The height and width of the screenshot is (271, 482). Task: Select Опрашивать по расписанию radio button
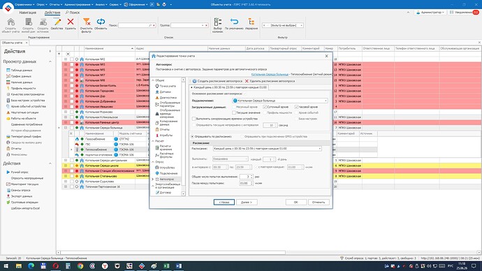(192, 136)
